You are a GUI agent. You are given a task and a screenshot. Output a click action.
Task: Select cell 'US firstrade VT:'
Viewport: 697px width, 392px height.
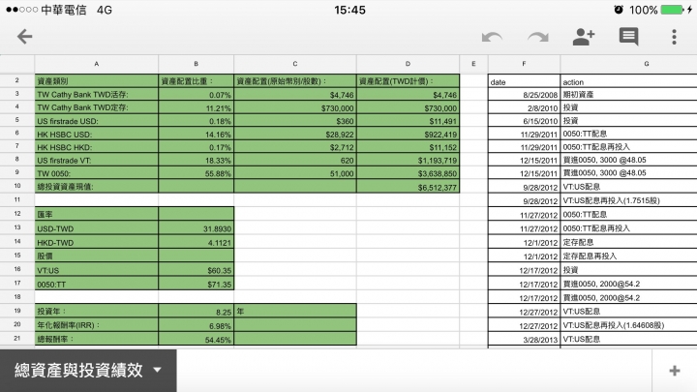(97, 160)
